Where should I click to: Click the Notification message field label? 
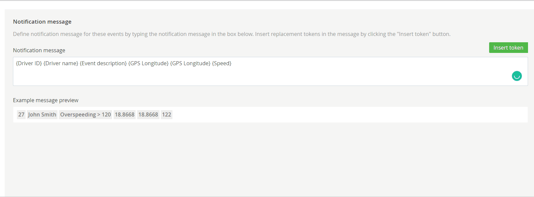click(x=39, y=50)
